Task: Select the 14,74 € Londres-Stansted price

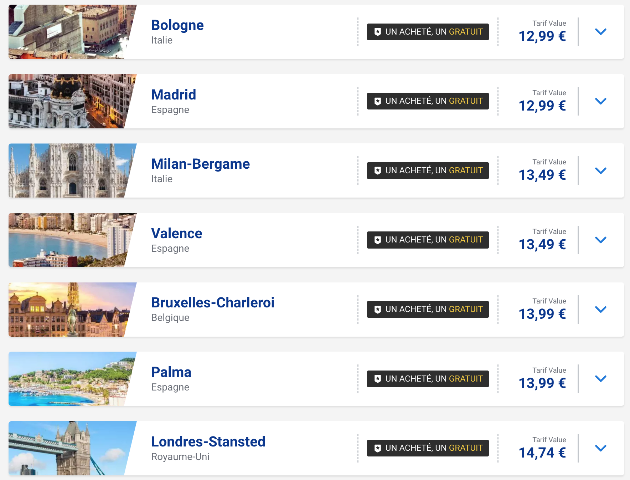Action: click(x=542, y=453)
